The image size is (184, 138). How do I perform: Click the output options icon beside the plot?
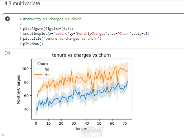pos(8,53)
